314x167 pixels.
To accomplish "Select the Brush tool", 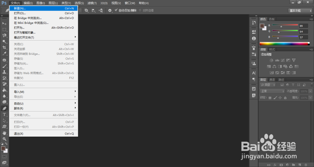I will (x=4, y=66).
